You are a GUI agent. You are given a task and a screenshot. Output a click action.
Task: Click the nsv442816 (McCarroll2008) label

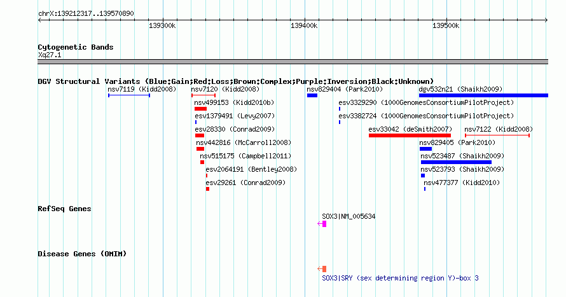[244, 142]
